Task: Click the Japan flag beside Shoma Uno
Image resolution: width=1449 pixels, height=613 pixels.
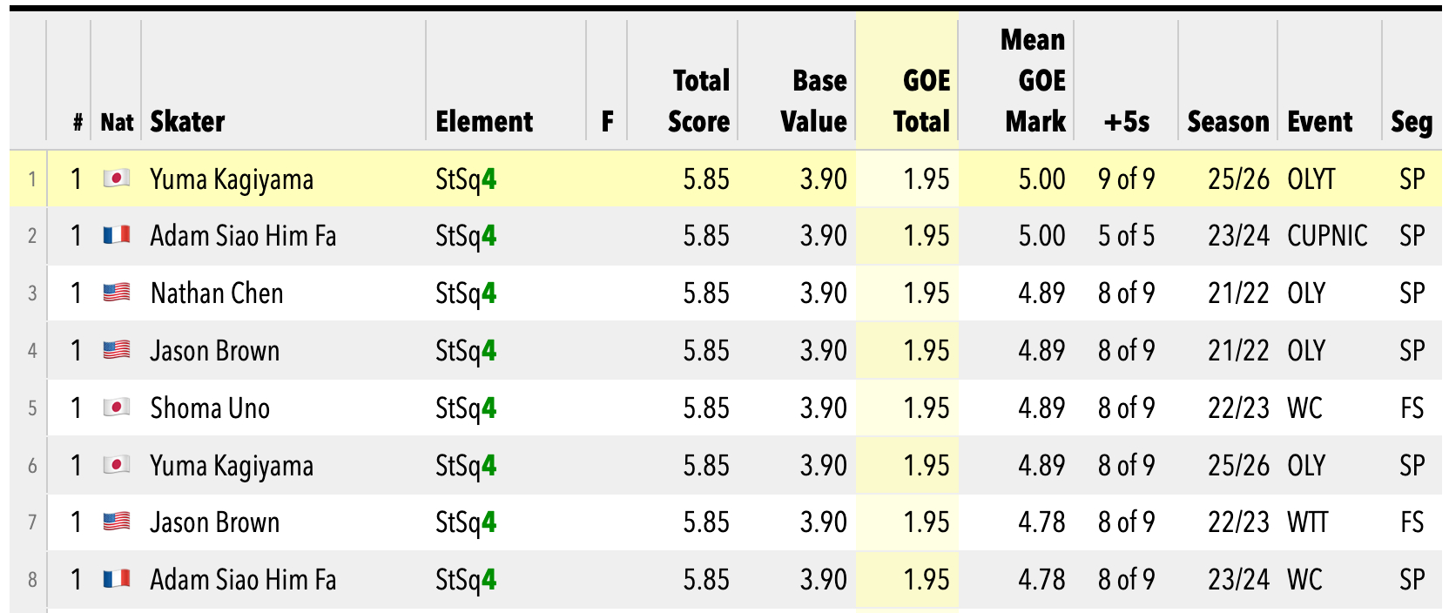Action: [x=117, y=408]
